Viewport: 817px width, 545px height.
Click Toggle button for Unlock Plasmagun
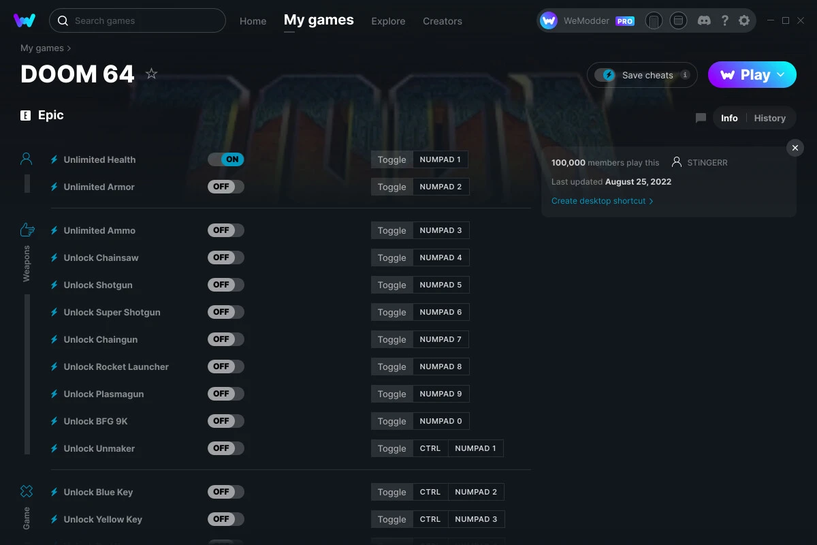click(392, 394)
